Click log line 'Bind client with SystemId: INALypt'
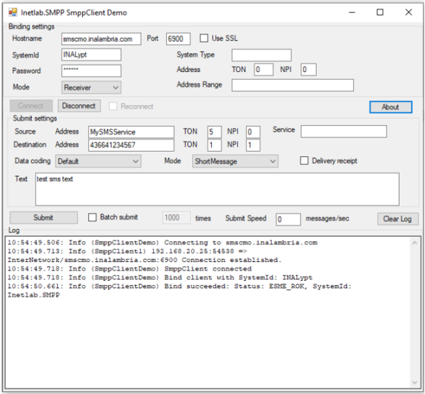This screenshot has height=394, width=425. coord(160,277)
